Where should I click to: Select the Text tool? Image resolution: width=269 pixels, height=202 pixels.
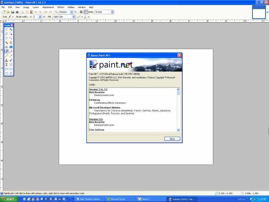point(7,65)
